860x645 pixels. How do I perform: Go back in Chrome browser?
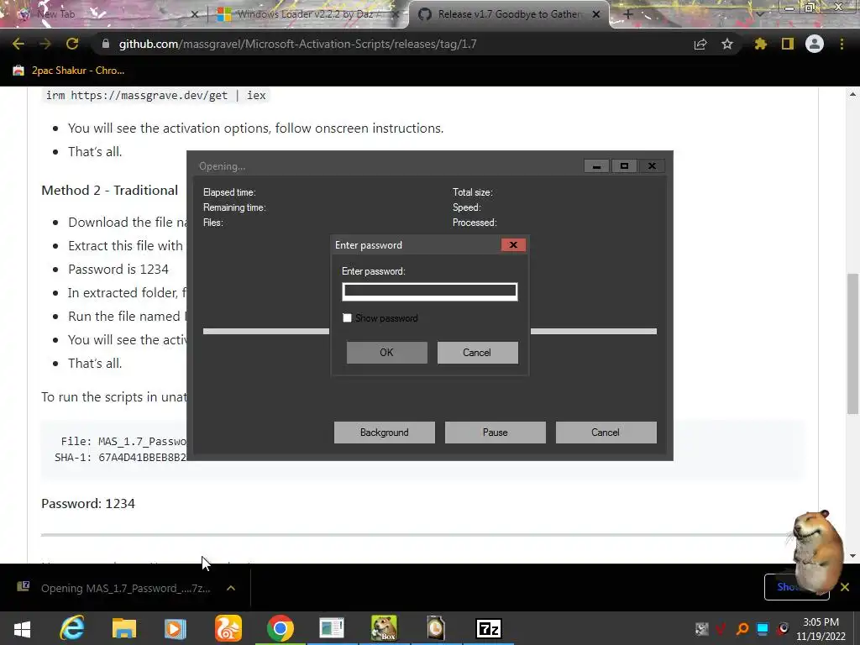[x=18, y=44]
